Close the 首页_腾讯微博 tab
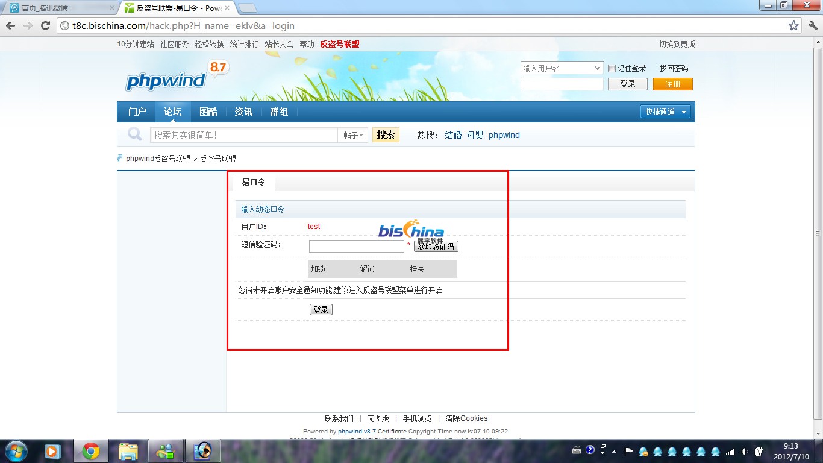 (111, 8)
